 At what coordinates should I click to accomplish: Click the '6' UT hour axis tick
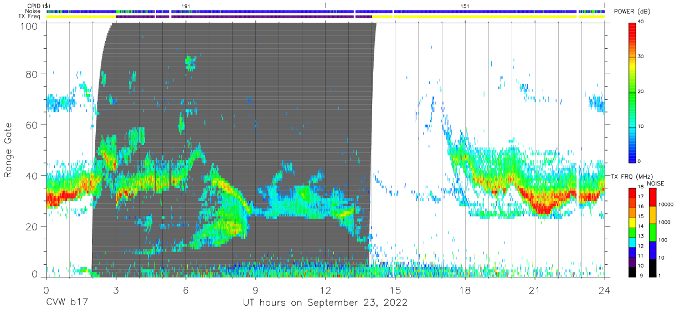click(186, 290)
